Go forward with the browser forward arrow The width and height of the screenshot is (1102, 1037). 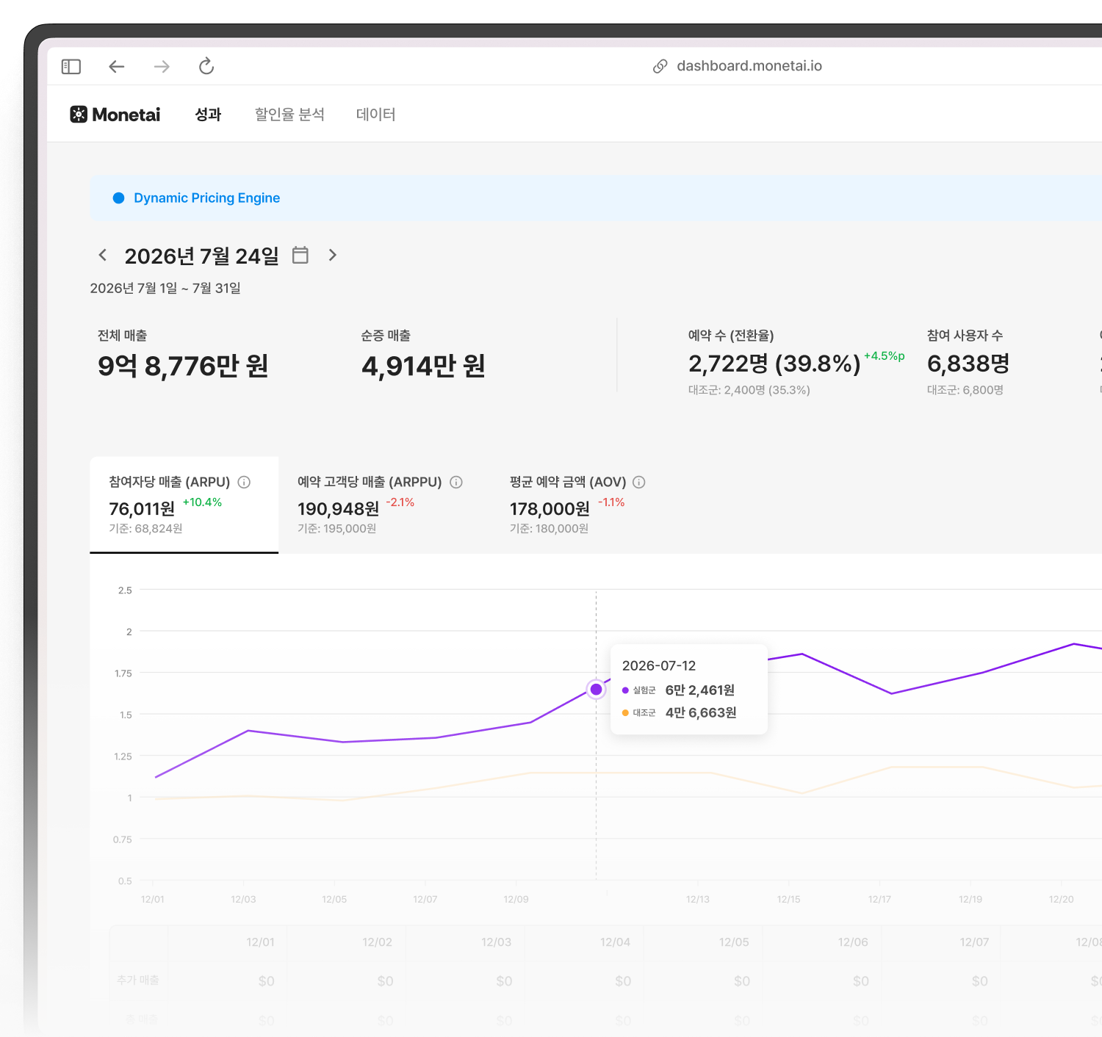pos(162,67)
